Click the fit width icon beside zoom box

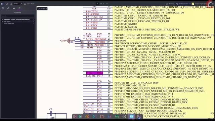(x=11, y=4)
